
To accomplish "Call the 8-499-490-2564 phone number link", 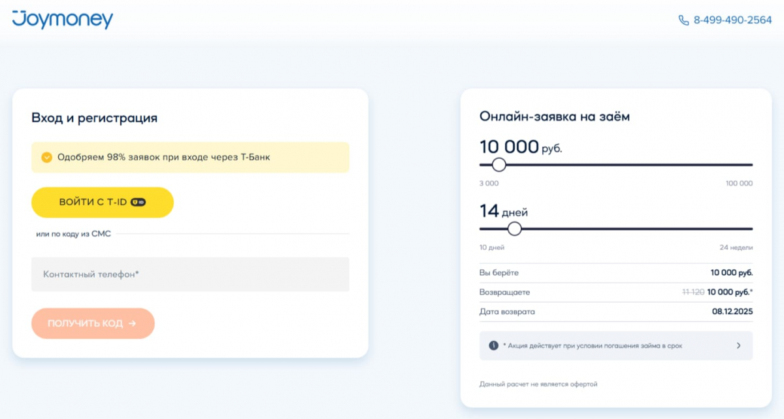I will [732, 20].
